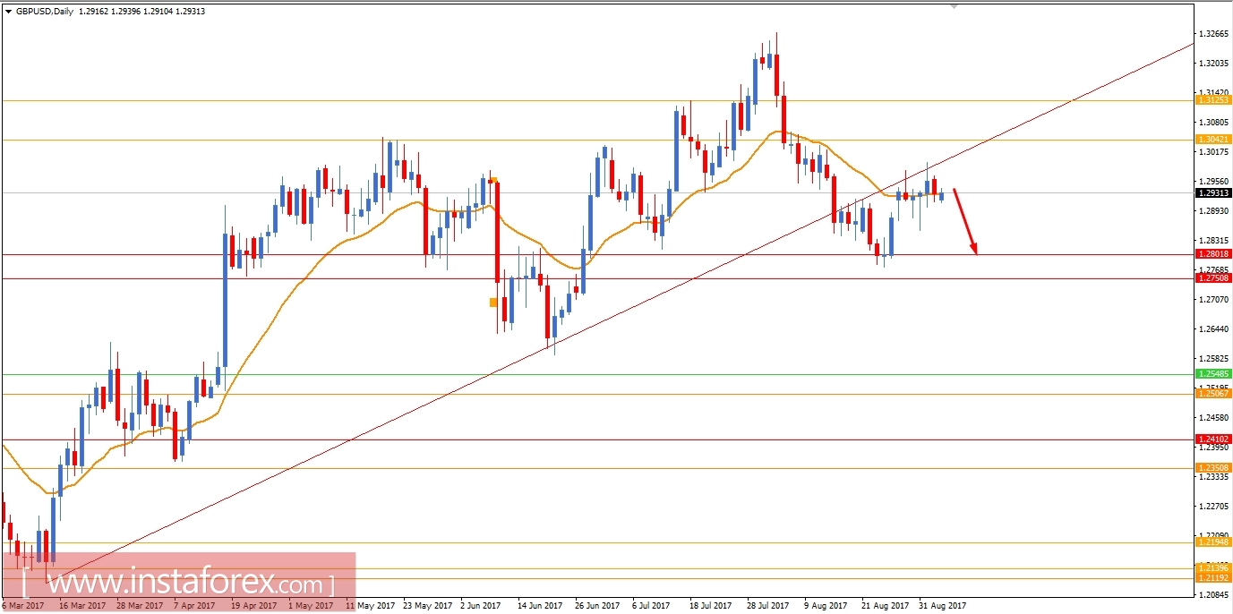Click the 31 Aug 2017 date axis label
Viewport: 1233px width, 614px height.
click(x=942, y=605)
